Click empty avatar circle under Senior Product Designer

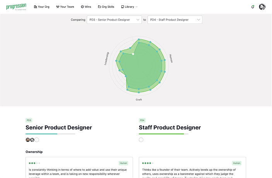pyautogui.click(x=37, y=140)
